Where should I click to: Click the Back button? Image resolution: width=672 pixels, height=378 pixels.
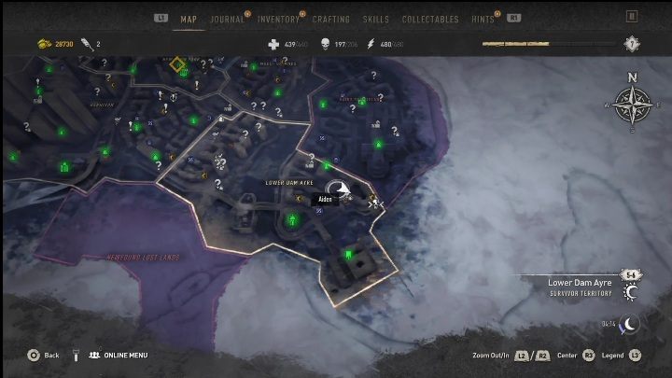(43, 356)
